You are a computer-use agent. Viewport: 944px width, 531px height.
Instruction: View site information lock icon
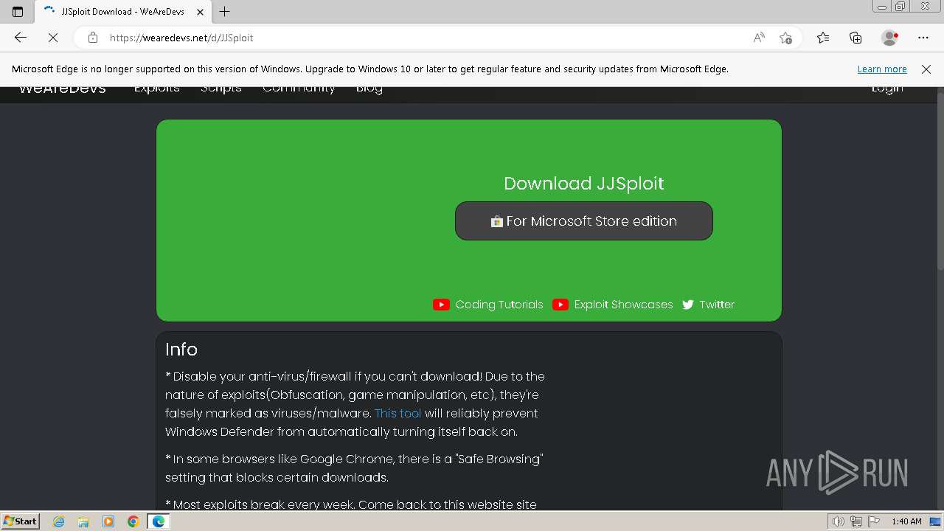click(92, 38)
